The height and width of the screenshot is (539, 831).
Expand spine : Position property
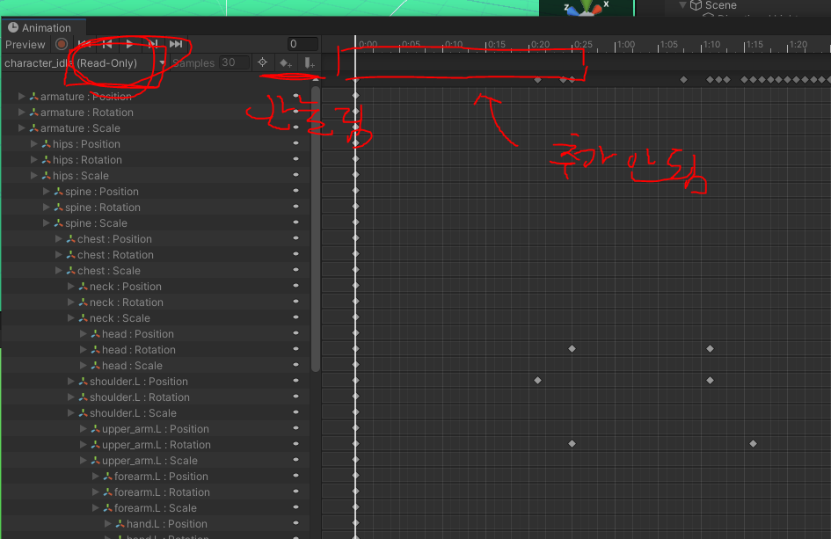click(46, 192)
